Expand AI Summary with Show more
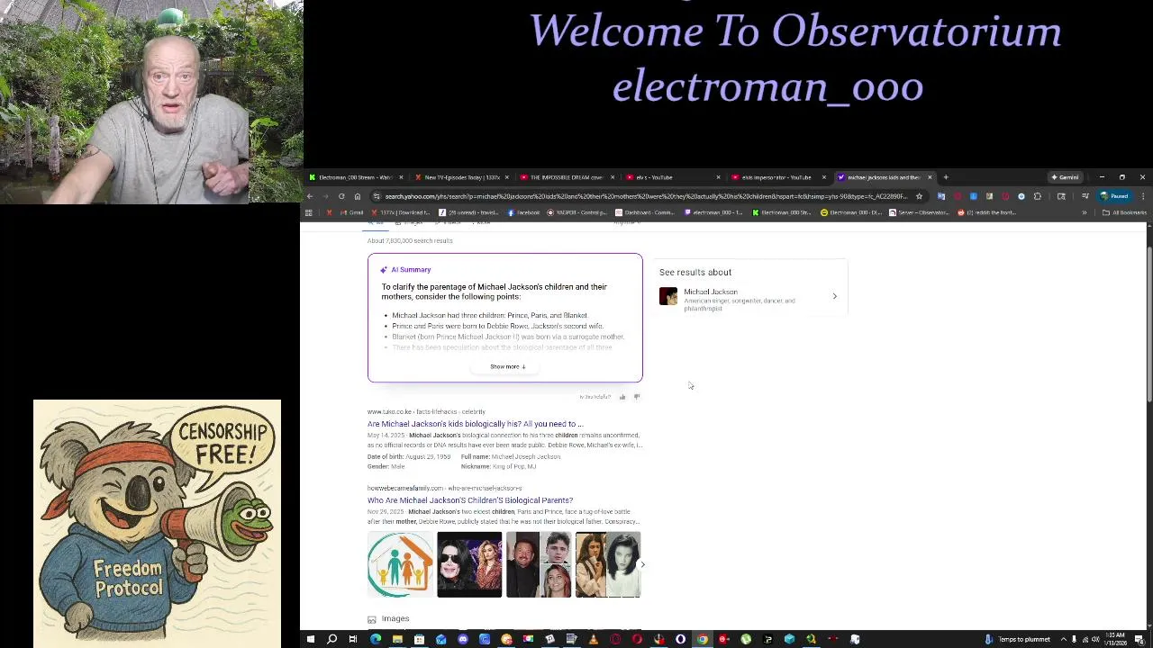1153x648 pixels. click(507, 366)
